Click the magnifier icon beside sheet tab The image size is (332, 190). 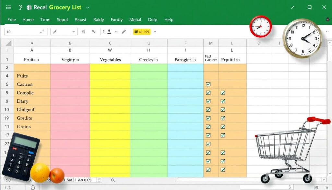pos(113,180)
